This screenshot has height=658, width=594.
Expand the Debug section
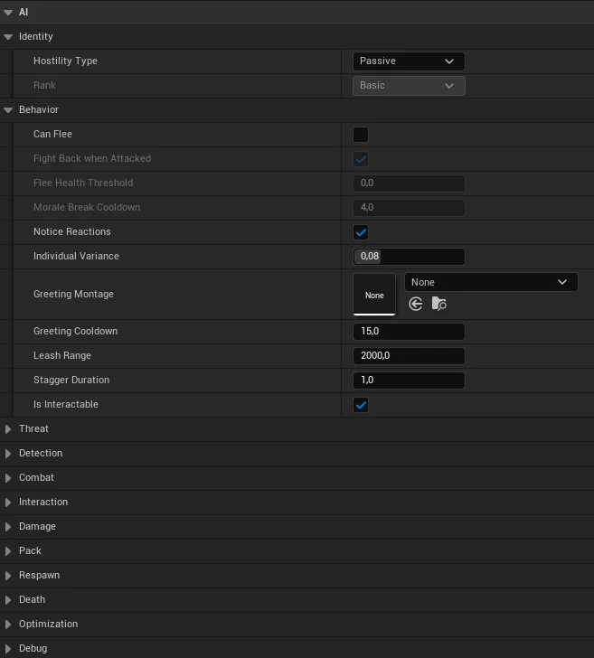pos(8,648)
